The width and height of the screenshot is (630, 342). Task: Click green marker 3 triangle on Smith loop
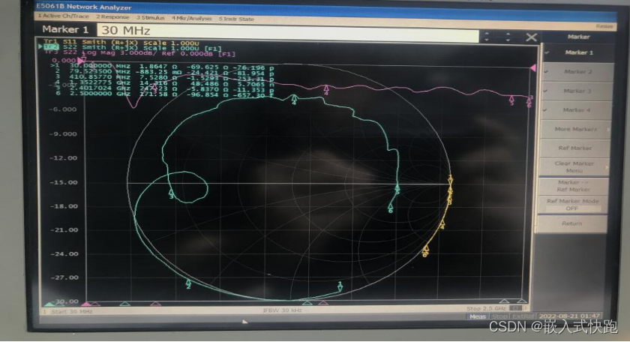pyautogui.click(x=171, y=193)
